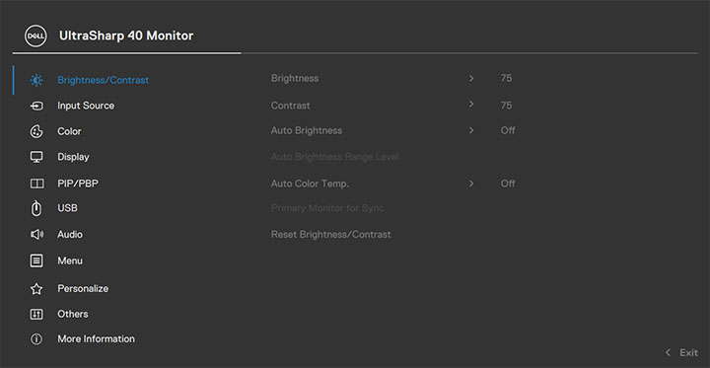Open the Display menu entry
710x368 pixels.
(x=73, y=157)
